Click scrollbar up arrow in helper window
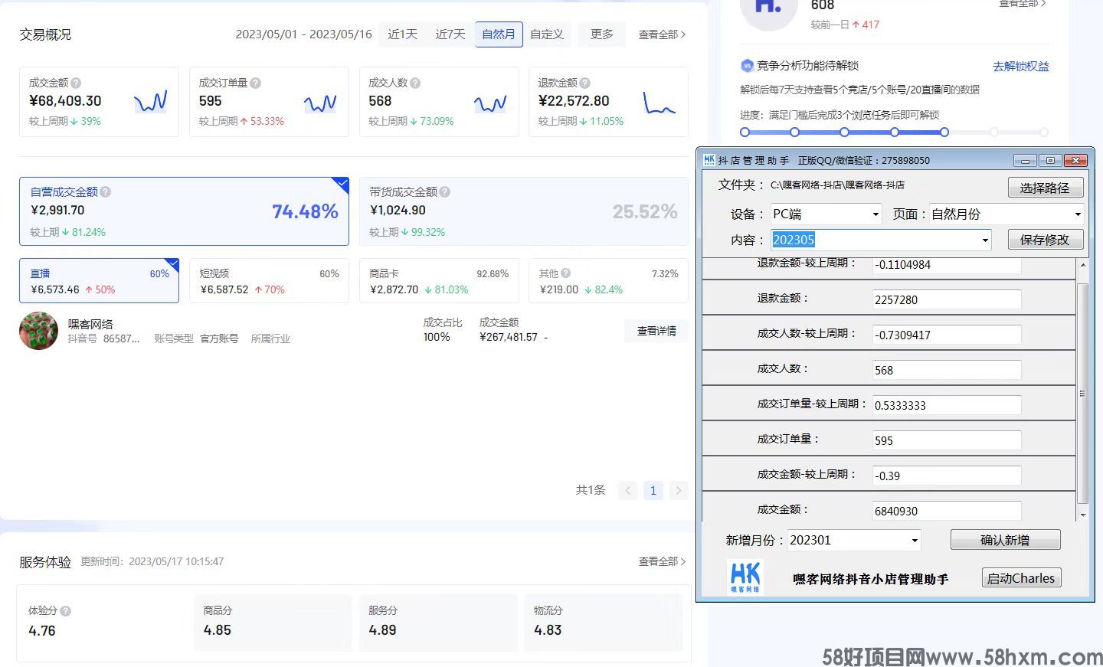 [1082, 265]
